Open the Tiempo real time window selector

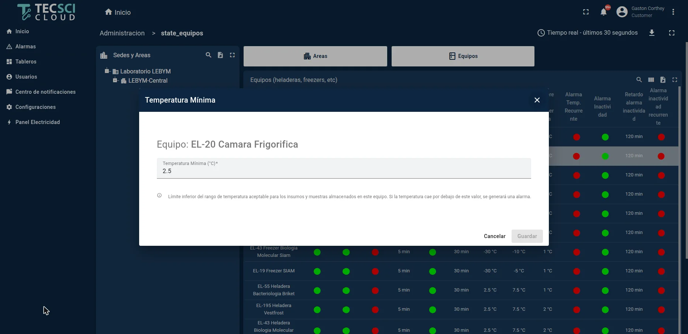[x=588, y=33]
